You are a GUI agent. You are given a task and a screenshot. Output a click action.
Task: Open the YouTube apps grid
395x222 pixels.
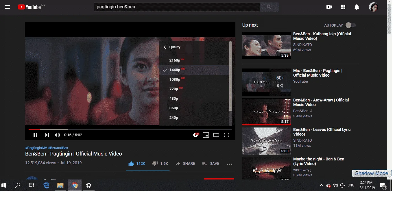point(343,7)
